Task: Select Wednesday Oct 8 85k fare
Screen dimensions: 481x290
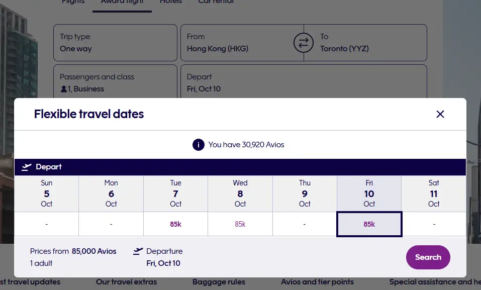Action: click(x=240, y=224)
